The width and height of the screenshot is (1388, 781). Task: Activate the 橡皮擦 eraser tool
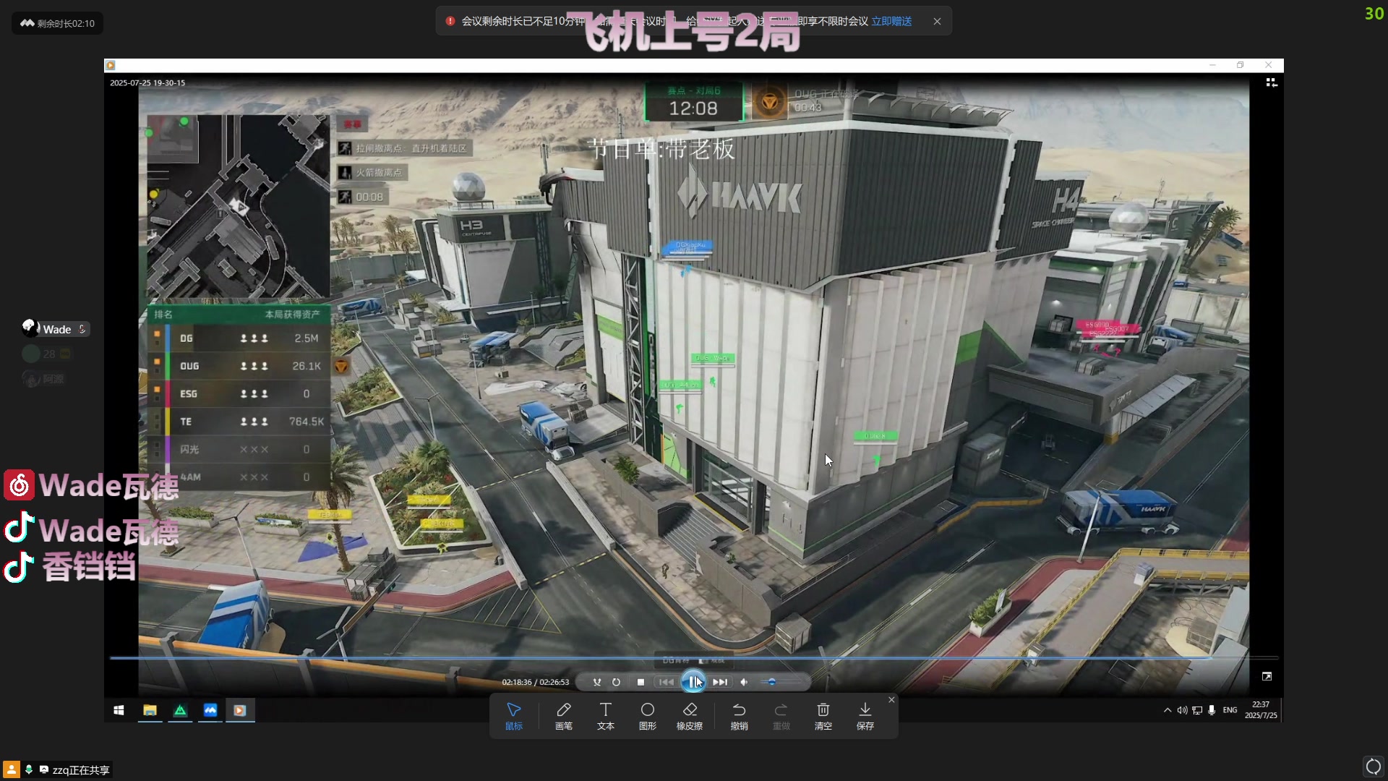(x=690, y=716)
